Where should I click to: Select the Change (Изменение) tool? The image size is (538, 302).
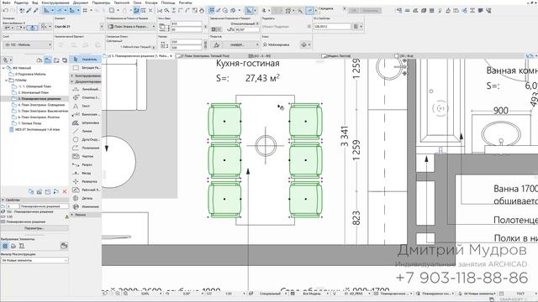click(86, 207)
